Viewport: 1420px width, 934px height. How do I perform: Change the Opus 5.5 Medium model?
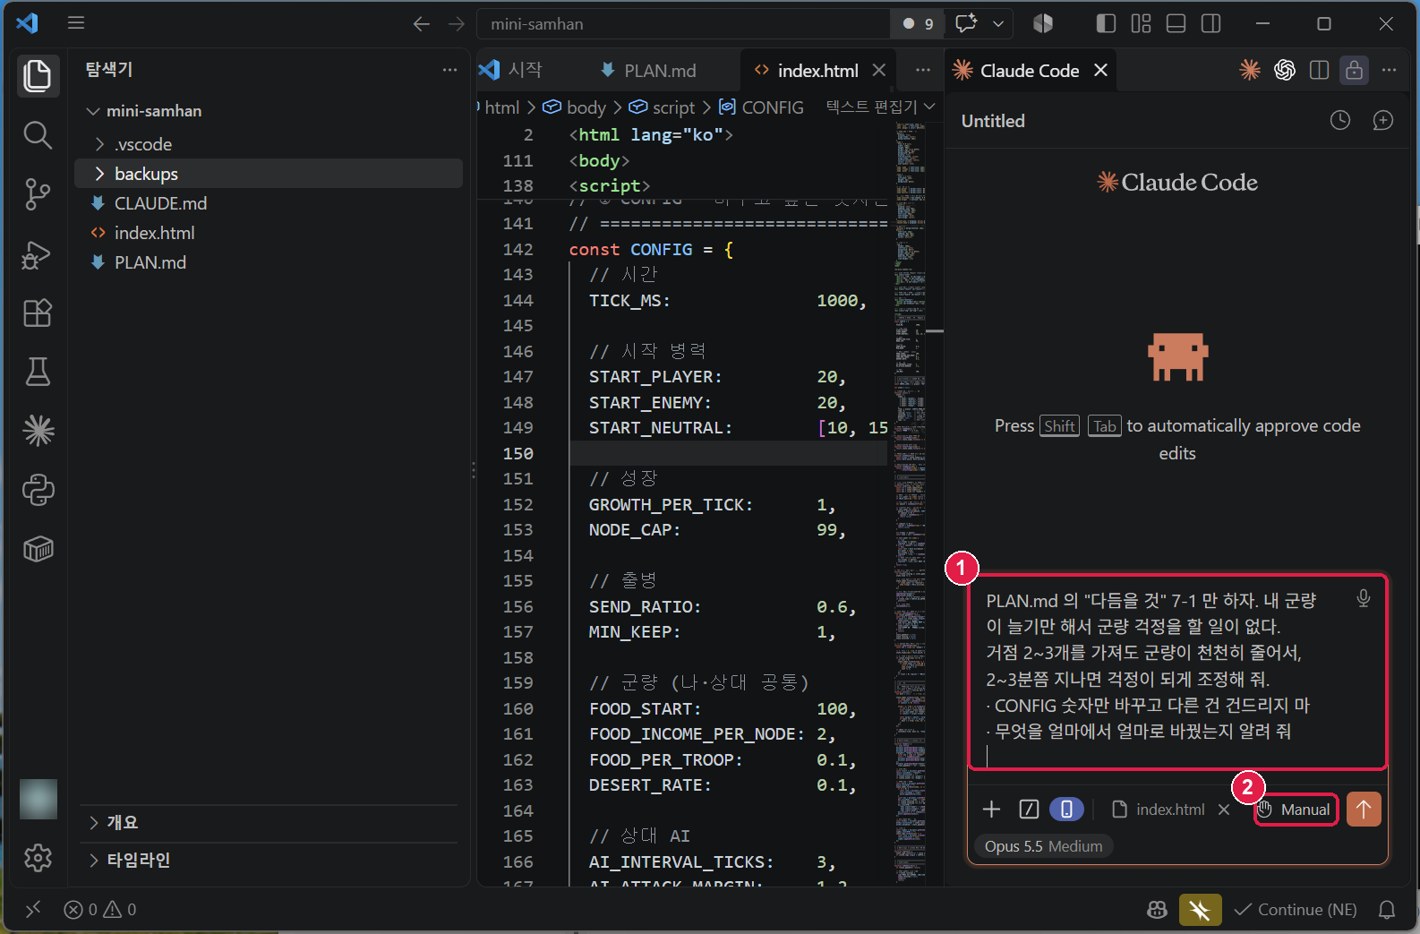(1043, 846)
